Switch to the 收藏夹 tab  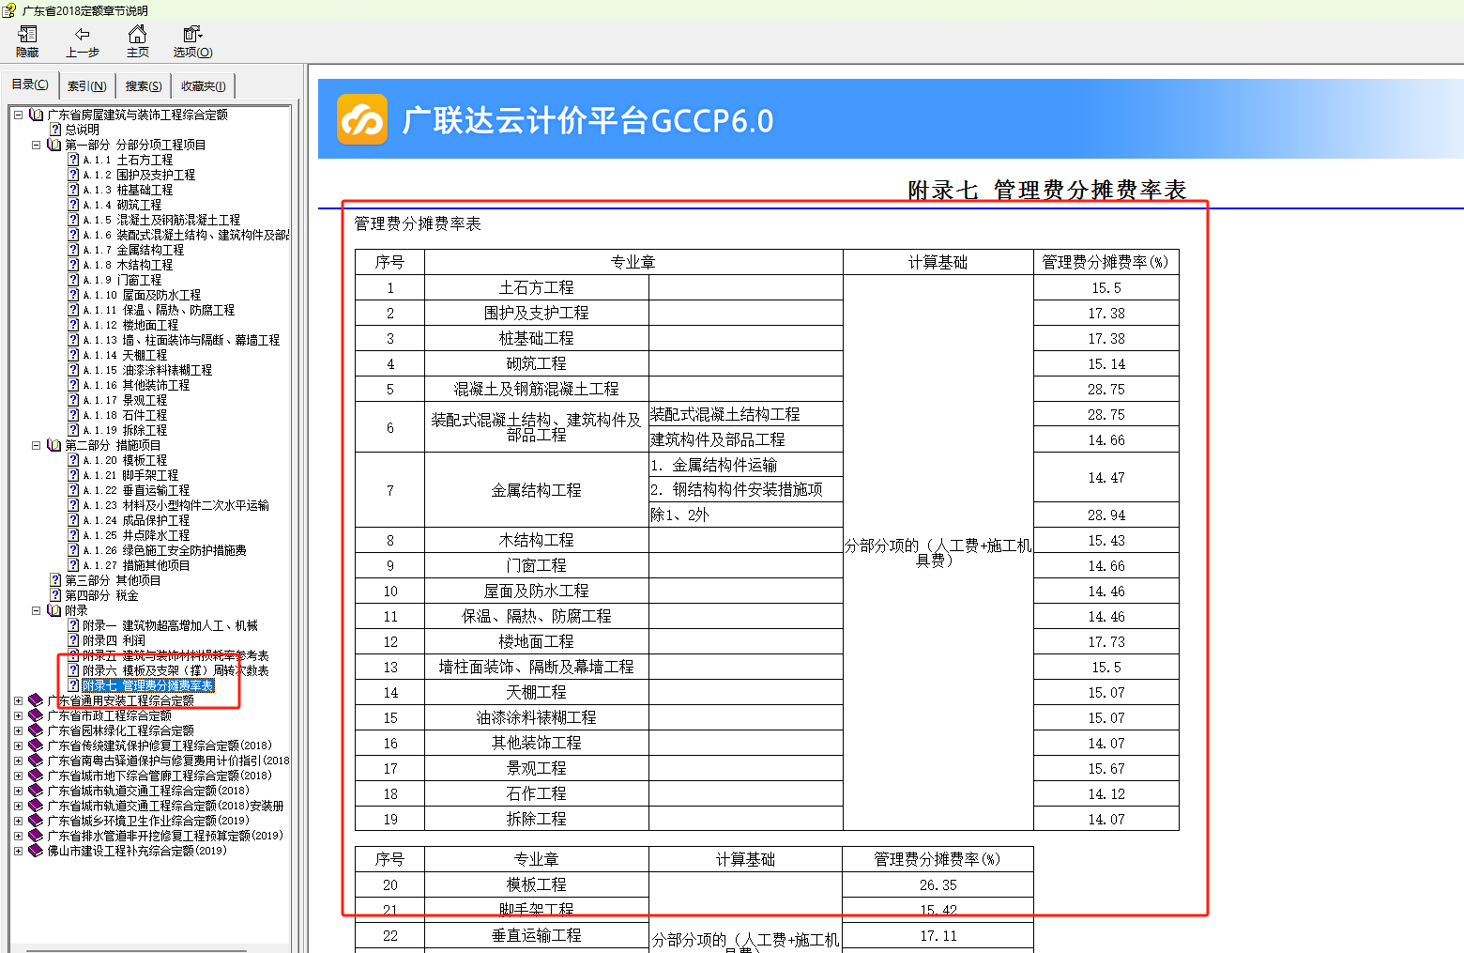(203, 86)
